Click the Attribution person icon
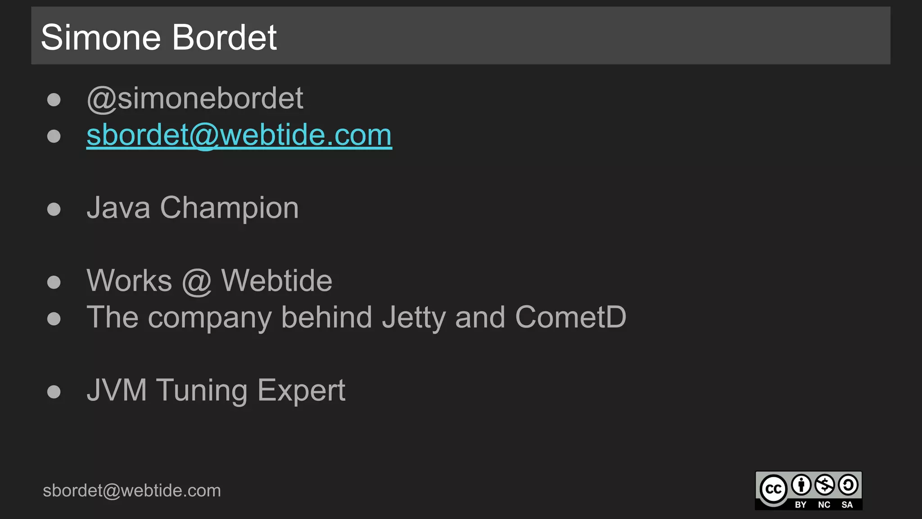This screenshot has height=519, width=922. click(x=801, y=485)
